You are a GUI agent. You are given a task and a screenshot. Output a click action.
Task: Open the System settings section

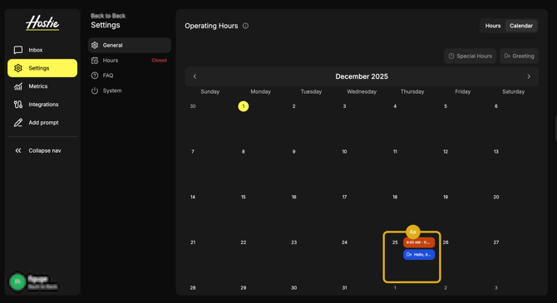[x=130, y=90]
